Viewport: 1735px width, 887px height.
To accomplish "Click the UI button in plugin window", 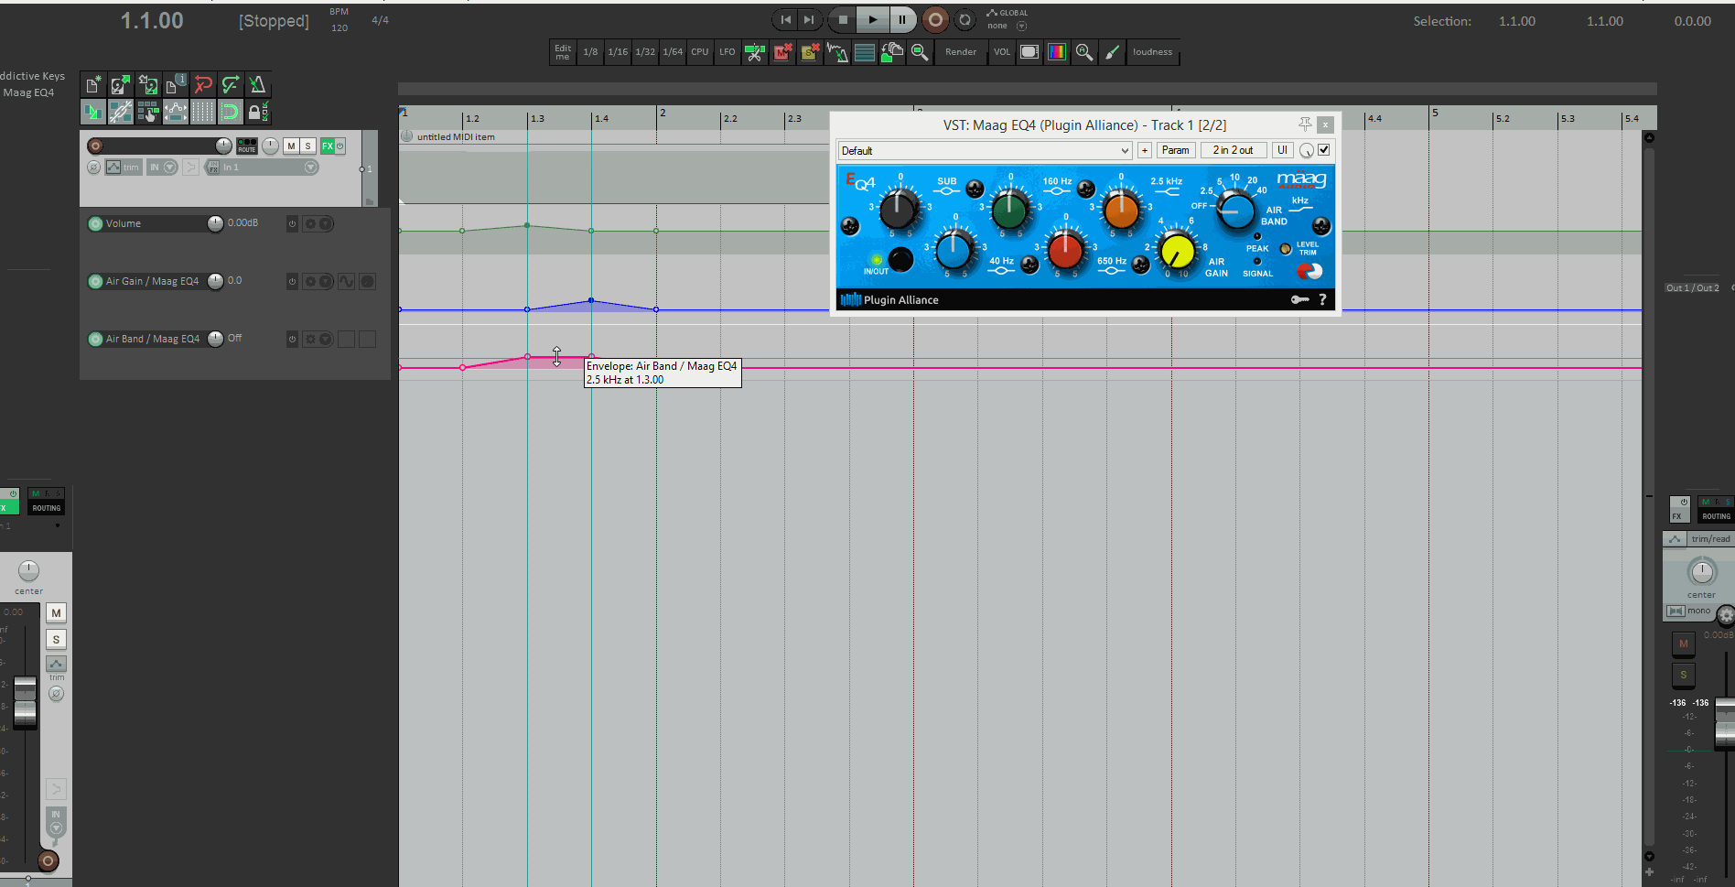I will (x=1282, y=150).
